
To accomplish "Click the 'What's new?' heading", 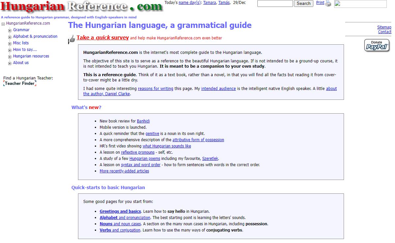I will (87, 107).
